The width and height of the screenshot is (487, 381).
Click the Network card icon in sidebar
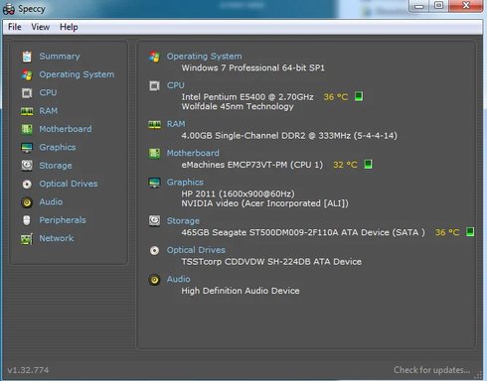pos(27,238)
